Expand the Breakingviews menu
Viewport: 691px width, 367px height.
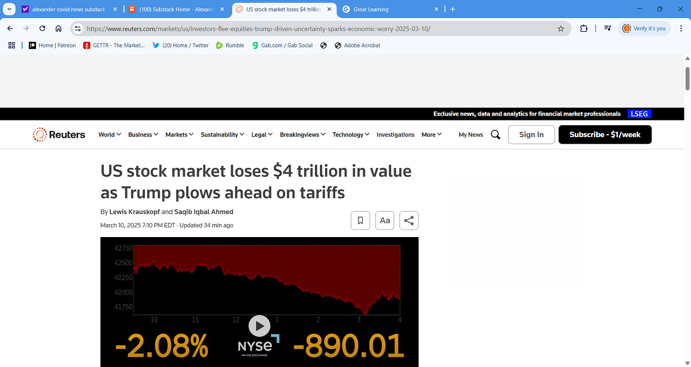tap(302, 135)
